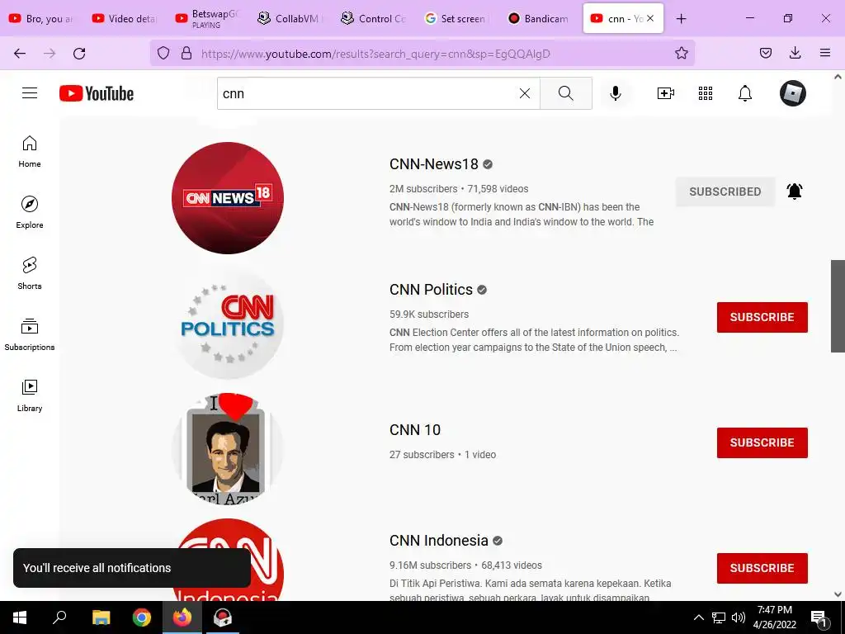Image resolution: width=845 pixels, height=634 pixels.
Task: Open the CNN Politics channel title
Action: (431, 290)
